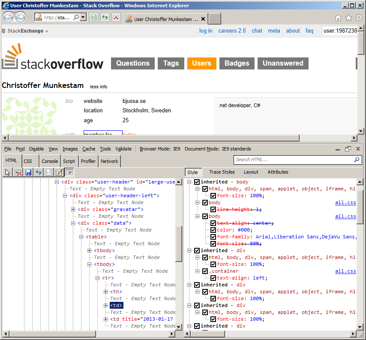Expand the td title="2013-01-17" node

(x=106, y=319)
